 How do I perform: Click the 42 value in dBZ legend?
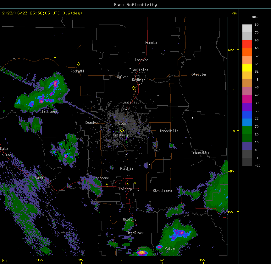257,95
